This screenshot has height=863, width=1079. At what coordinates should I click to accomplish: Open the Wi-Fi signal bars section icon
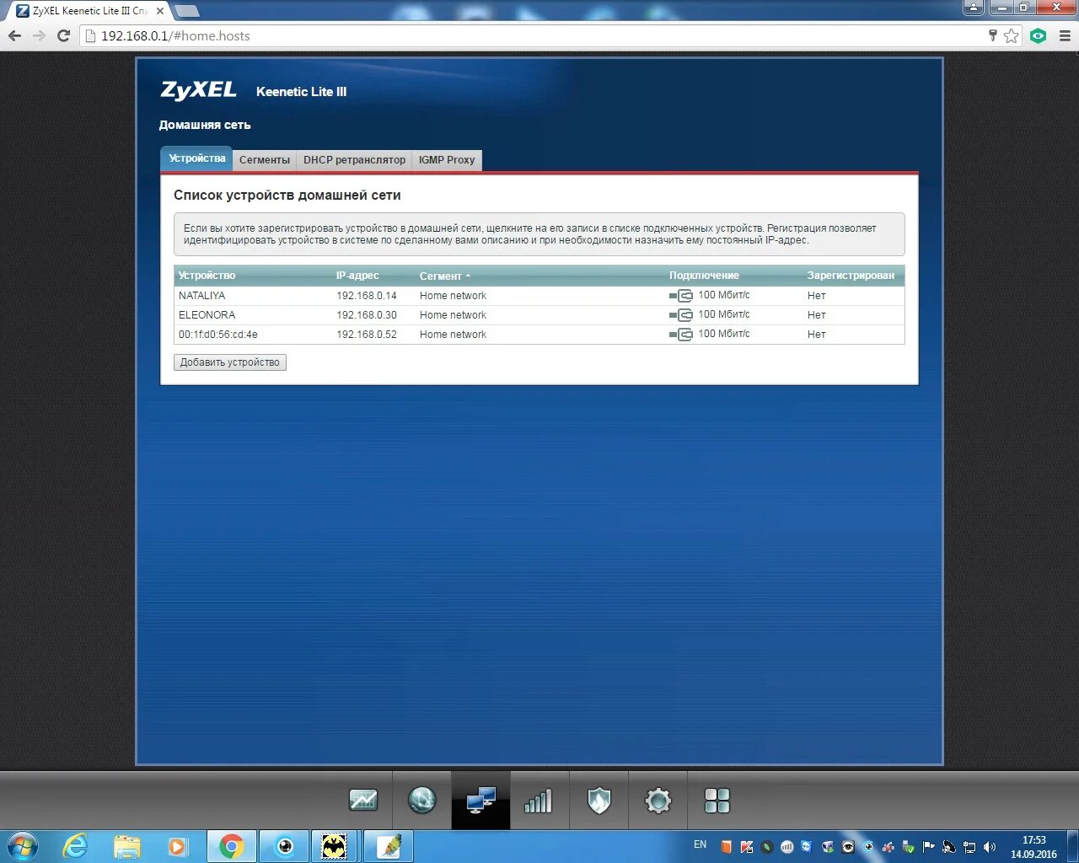click(538, 801)
